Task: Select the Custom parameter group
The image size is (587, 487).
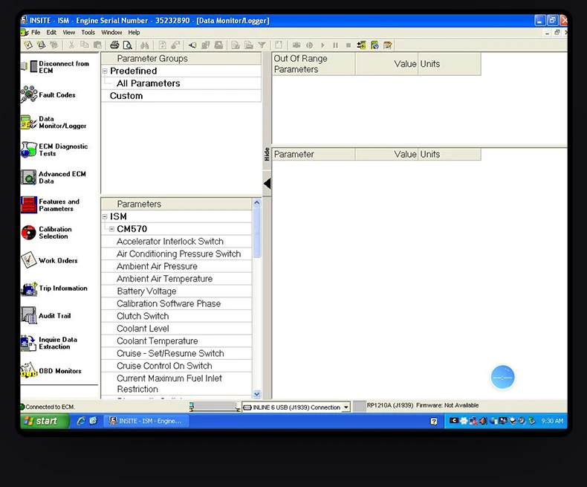Action: click(x=126, y=95)
